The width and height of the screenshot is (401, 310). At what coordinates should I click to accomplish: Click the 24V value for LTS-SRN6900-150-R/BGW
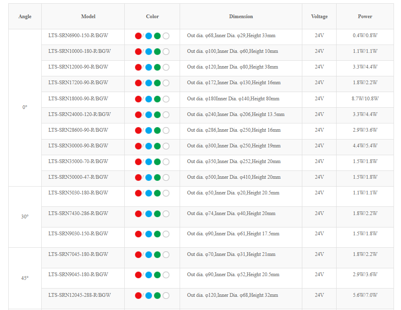point(319,35)
